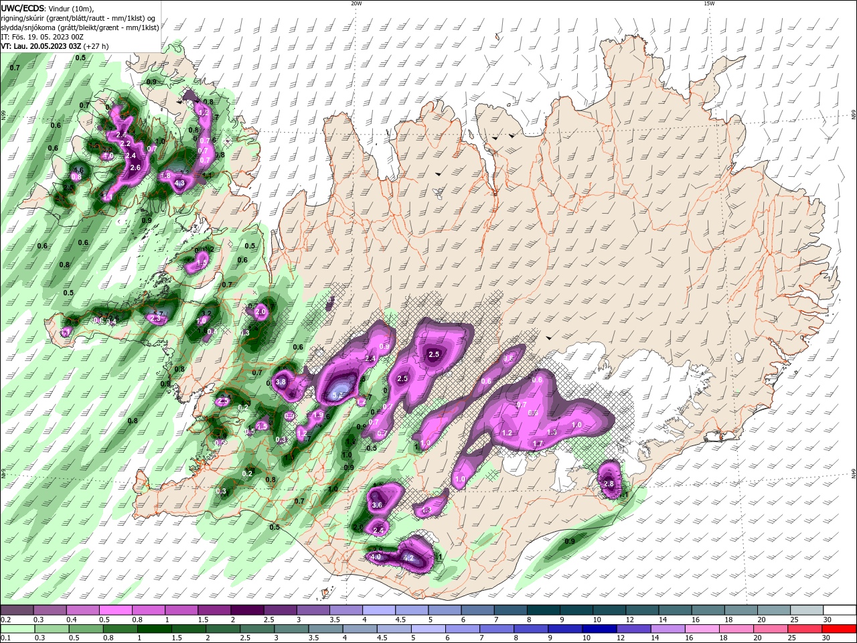
Task: Click the red 30 mm rain swatch
Action: pyautogui.click(x=841, y=630)
